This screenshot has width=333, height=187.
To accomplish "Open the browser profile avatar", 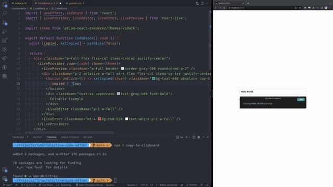I will click(x=326, y=8).
